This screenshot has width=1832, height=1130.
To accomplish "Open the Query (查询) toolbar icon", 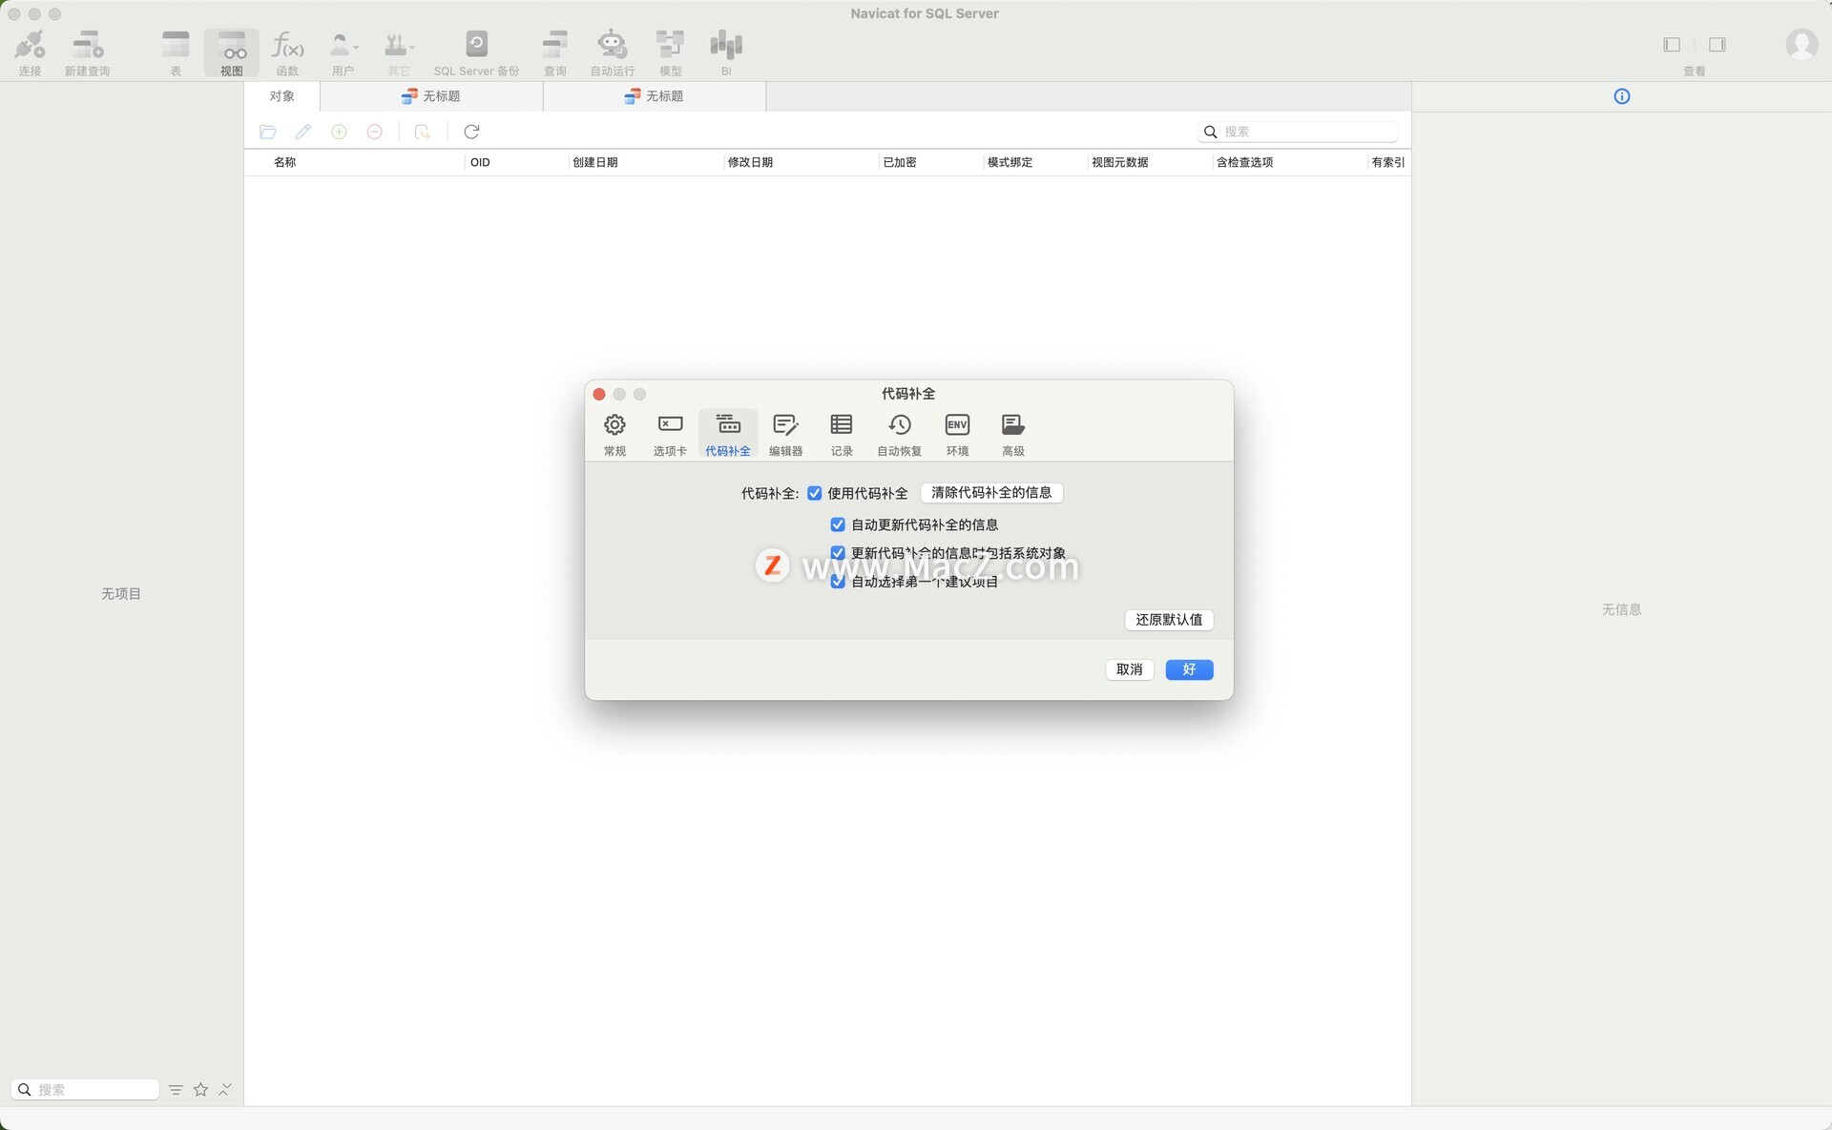I will click(554, 52).
